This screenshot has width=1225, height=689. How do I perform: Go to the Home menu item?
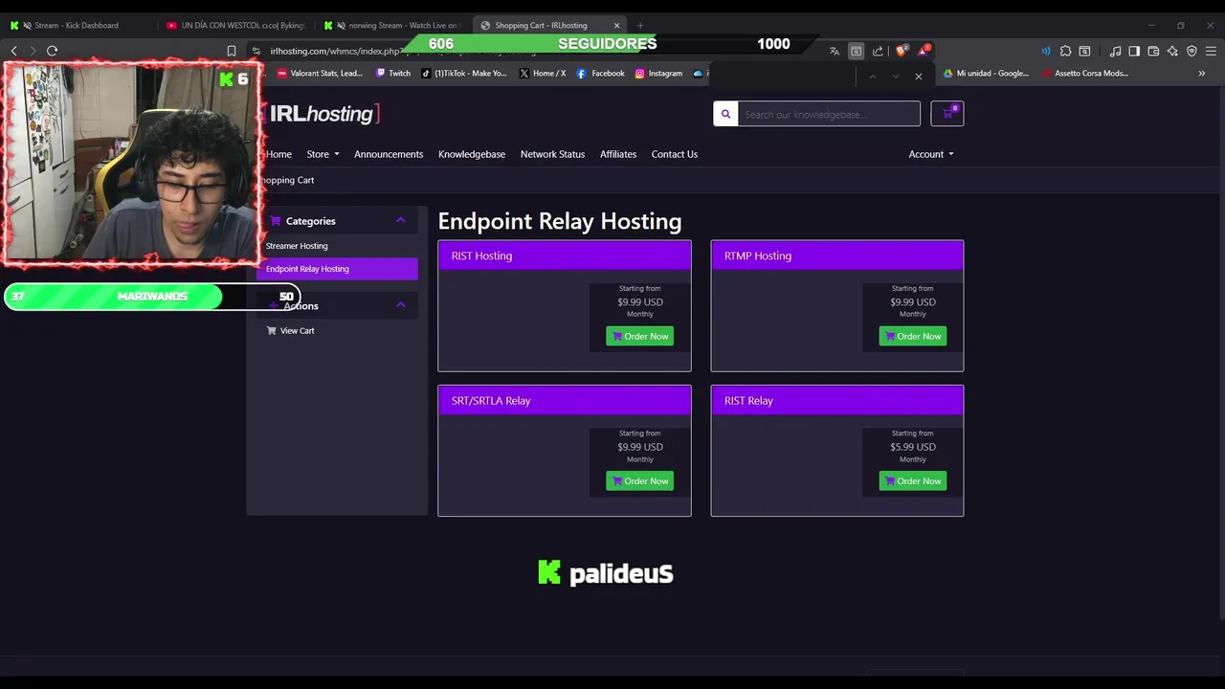tap(278, 154)
